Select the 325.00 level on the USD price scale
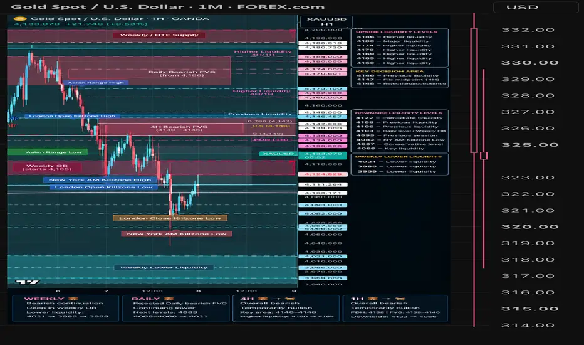 (529, 145)
